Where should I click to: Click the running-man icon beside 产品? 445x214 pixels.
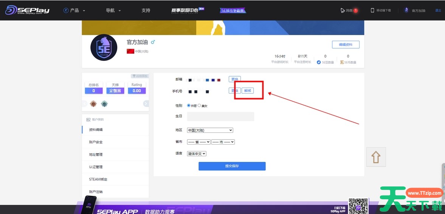66,11
